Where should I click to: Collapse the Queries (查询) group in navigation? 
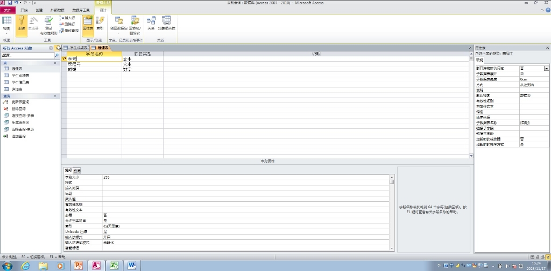coord(54,96)
